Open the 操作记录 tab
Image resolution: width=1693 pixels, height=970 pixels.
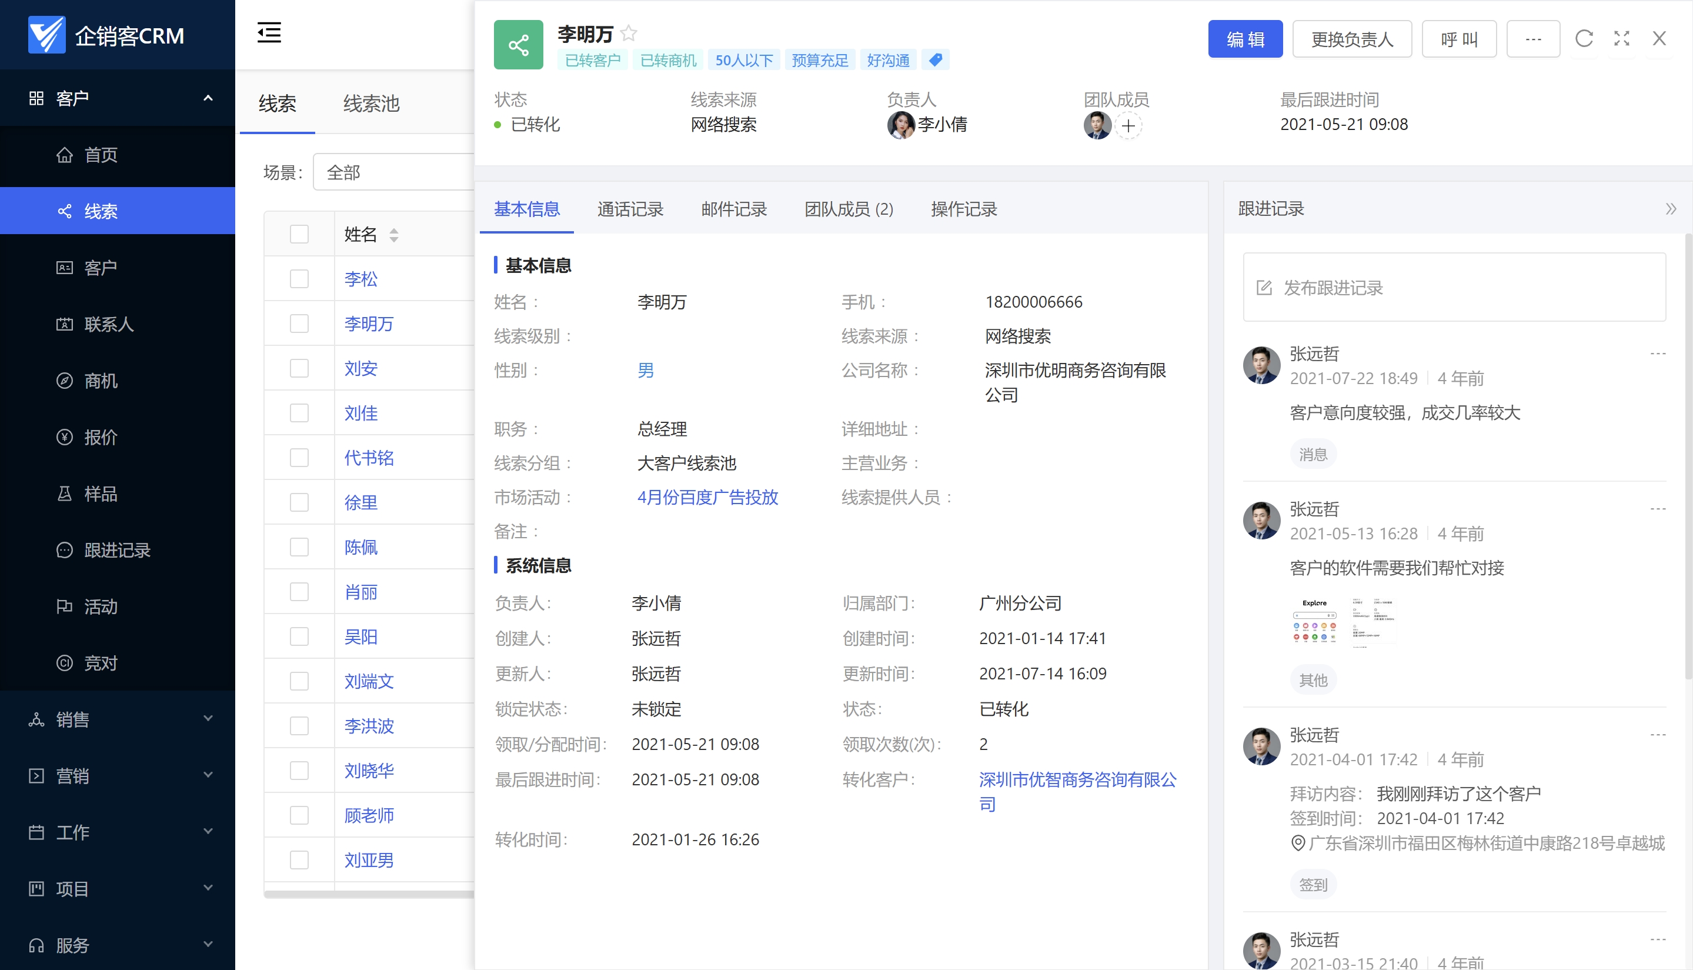coord(963,209)
